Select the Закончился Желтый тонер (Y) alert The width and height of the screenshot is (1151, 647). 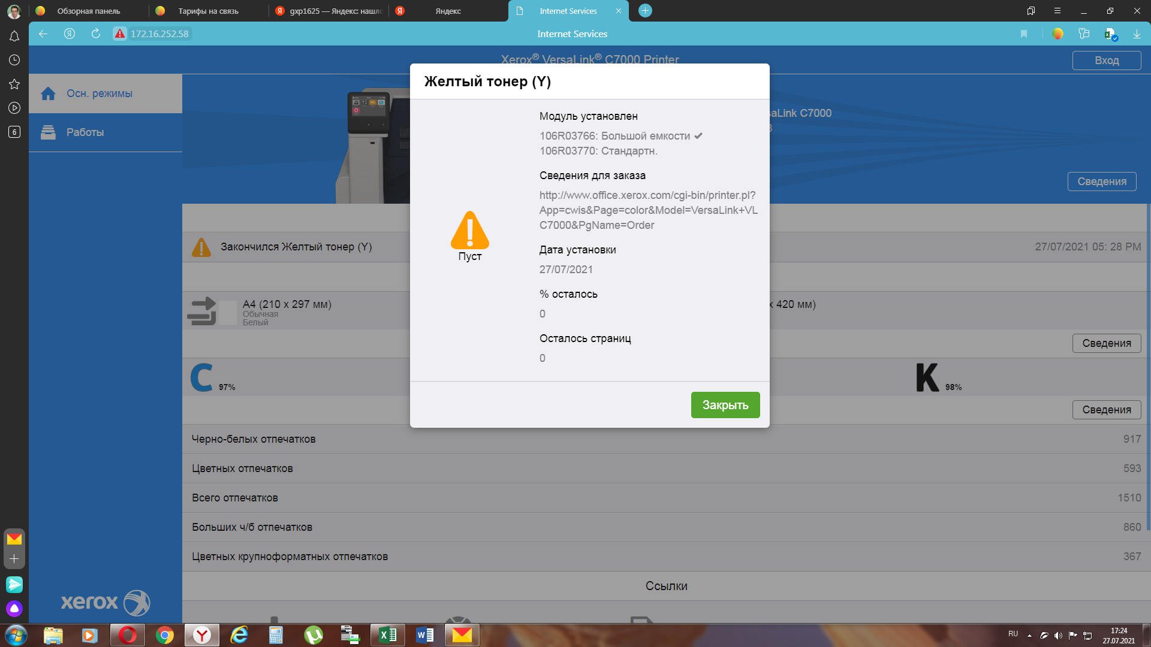[x=296, y=247]
